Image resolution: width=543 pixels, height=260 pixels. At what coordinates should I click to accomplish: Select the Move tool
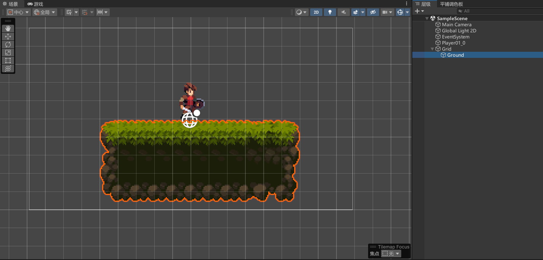tap(8, 37)
